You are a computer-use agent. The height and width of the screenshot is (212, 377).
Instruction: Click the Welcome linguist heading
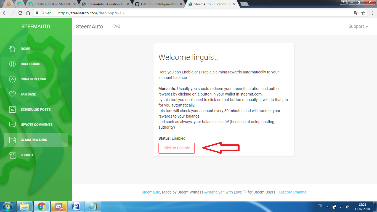click(188, 57)
